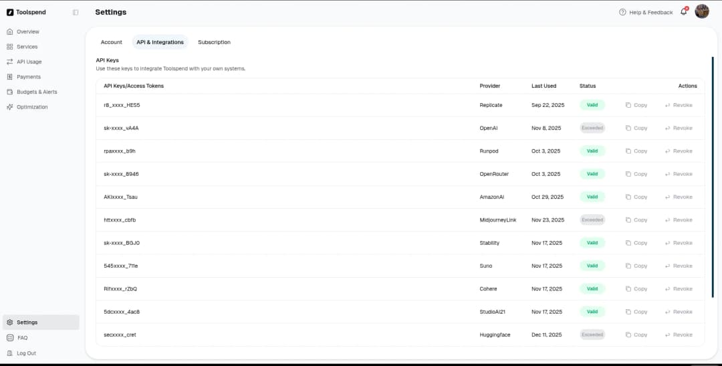Click the key text 545xxxx_711e
The height and width of the screenshot is (366, 722).
coord(120,266)
